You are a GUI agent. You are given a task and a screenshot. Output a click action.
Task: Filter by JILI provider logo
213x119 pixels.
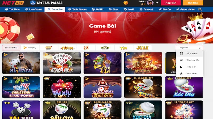142,48
